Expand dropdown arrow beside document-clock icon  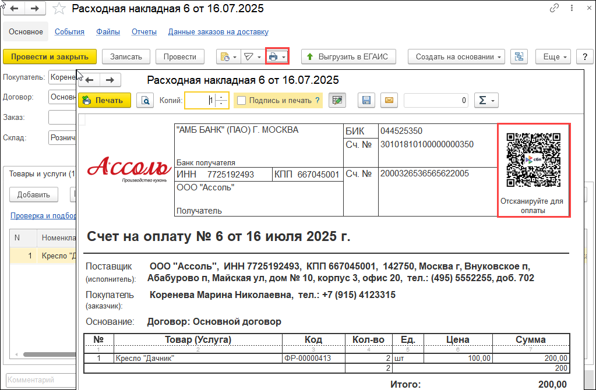[x=235, y=58]
